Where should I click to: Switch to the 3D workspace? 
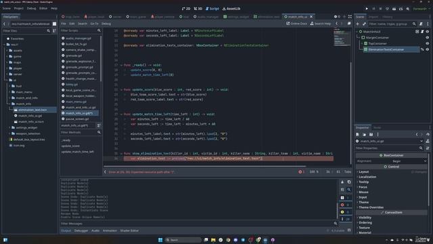198,9
